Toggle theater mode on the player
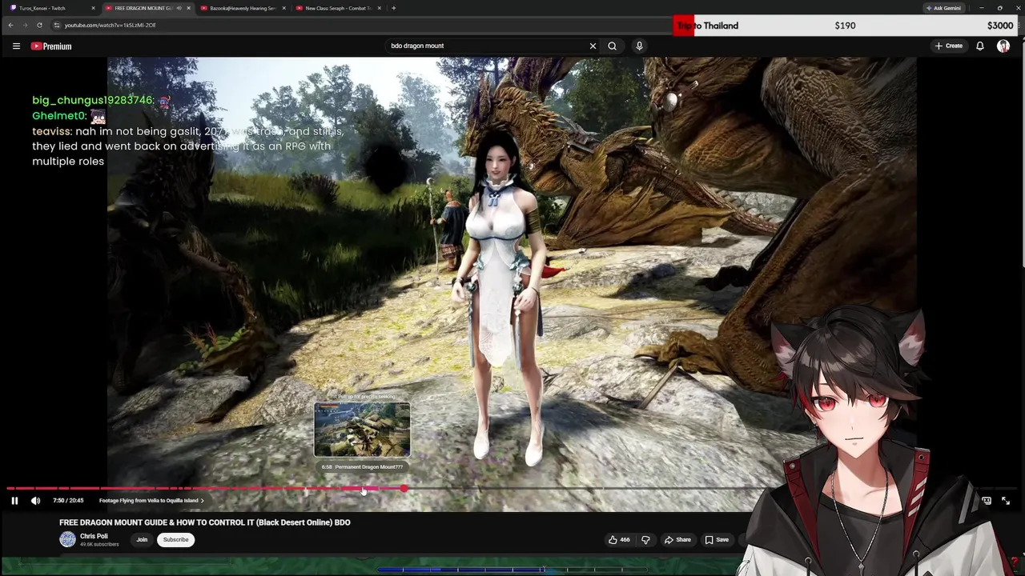 (x=987, y=501)
